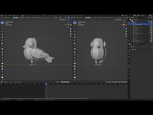Expand the Light row in the outliner
This screenshot has width=153, height=115.
tap(132, 39)
